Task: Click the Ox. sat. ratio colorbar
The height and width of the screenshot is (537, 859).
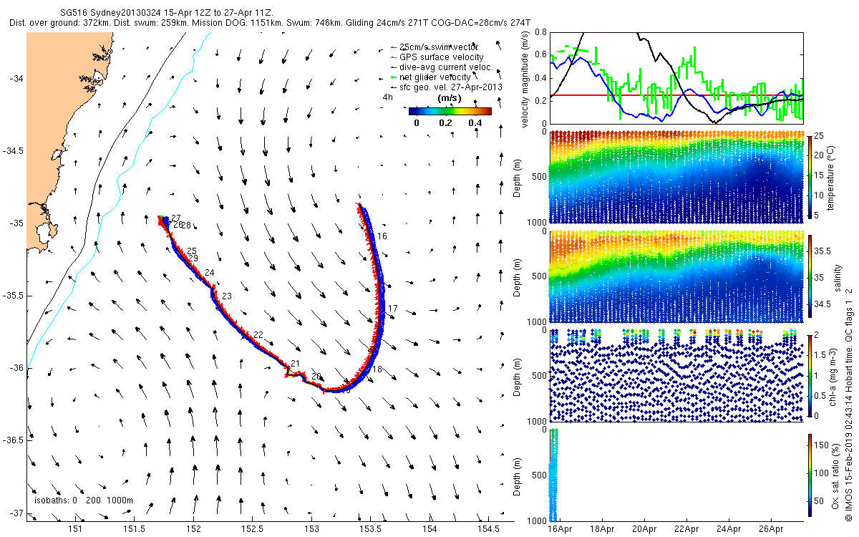Action: (x=810, y=476)
